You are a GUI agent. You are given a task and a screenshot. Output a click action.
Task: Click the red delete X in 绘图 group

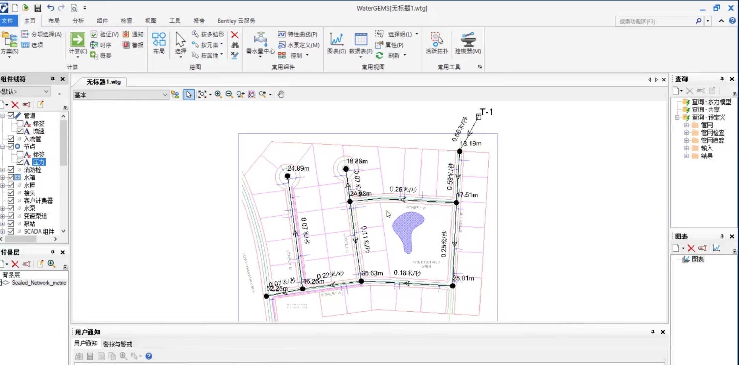tap(235, 35)
